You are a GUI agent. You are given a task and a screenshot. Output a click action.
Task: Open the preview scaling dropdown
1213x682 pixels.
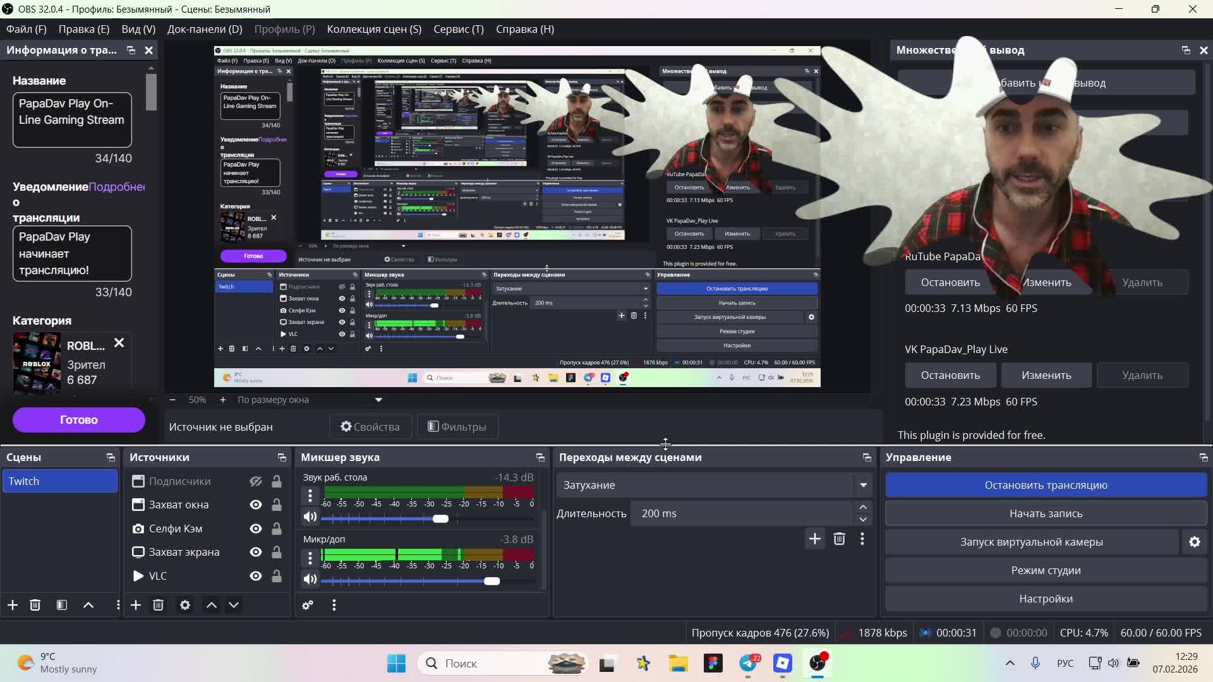(x=378, y=400)
